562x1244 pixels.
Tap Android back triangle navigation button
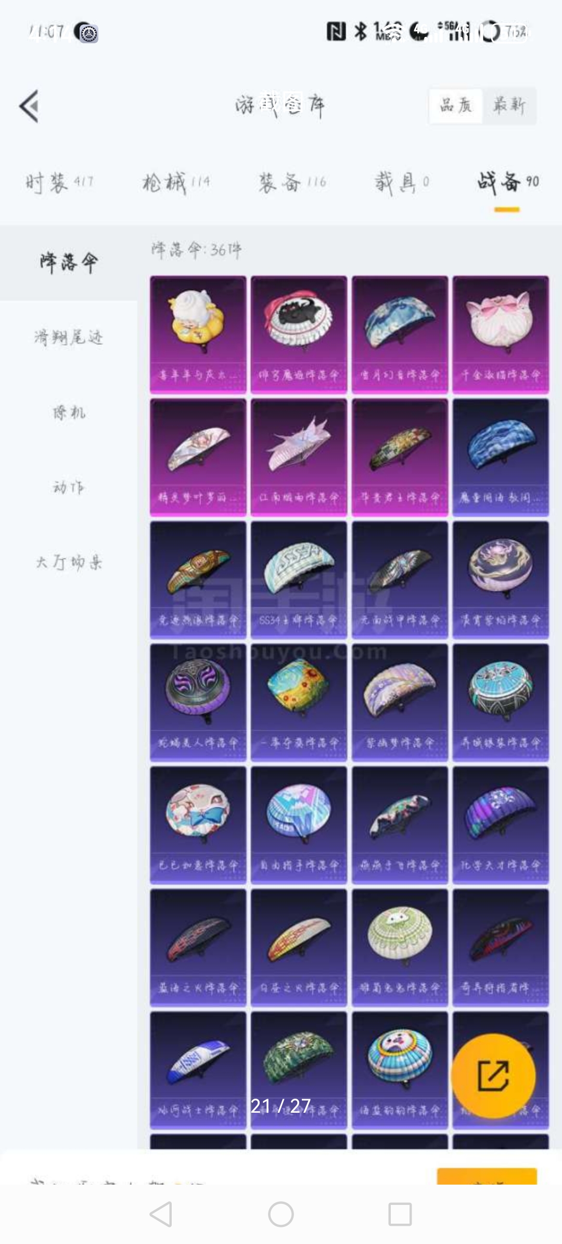pyautogui.click(x=161, y=1214)
